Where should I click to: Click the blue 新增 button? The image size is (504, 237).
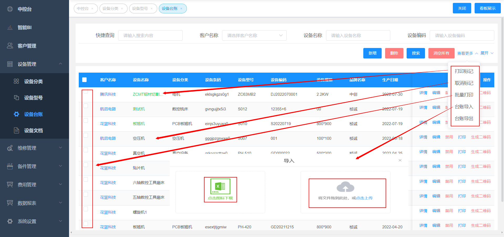click(372, 53)
